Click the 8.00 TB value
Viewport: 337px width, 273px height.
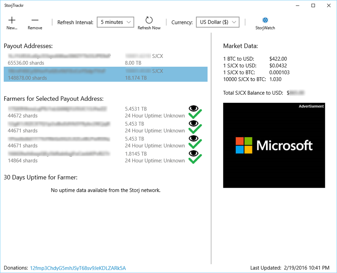click(133, 63)
